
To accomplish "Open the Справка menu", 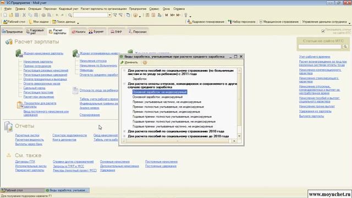I will pyautogui.click(x=179, y=9).
